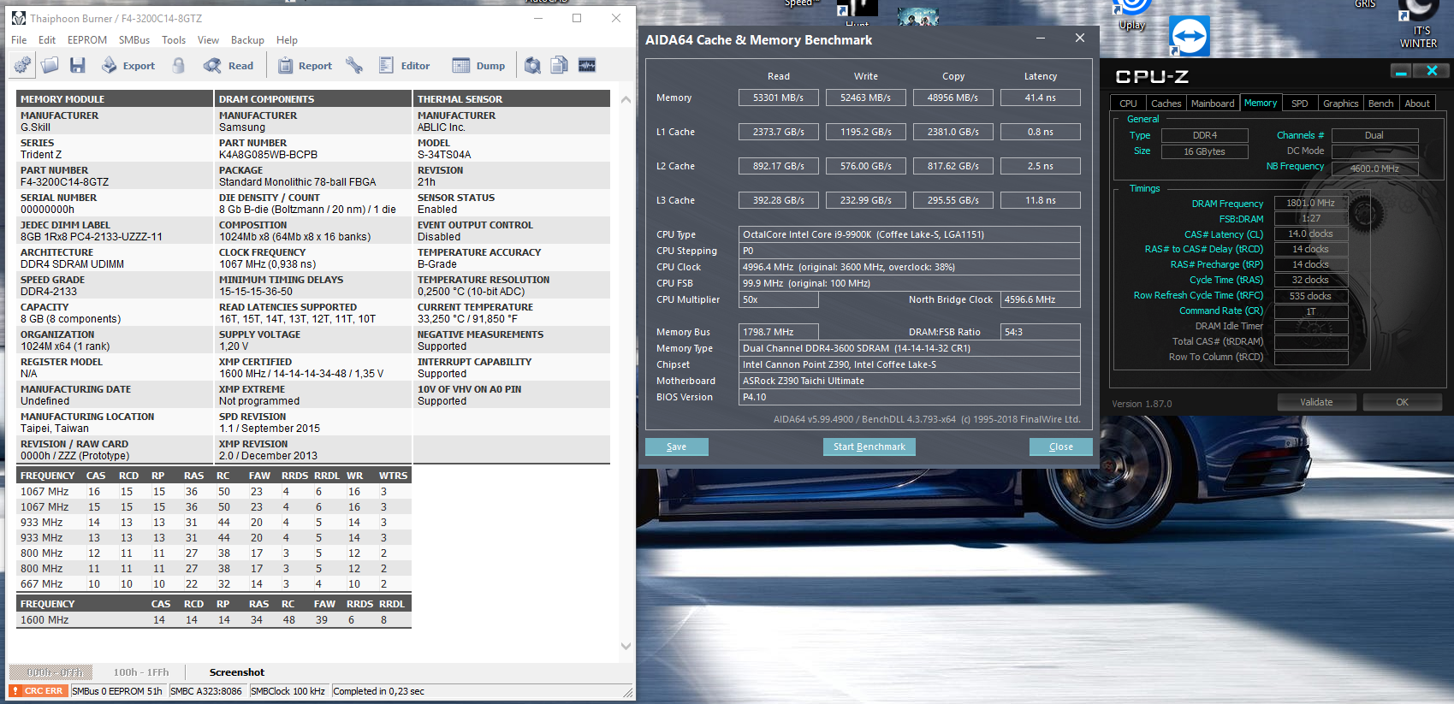
Task: Click the SMBClock 100 kHz status bar entry
Action: point(288,691)
